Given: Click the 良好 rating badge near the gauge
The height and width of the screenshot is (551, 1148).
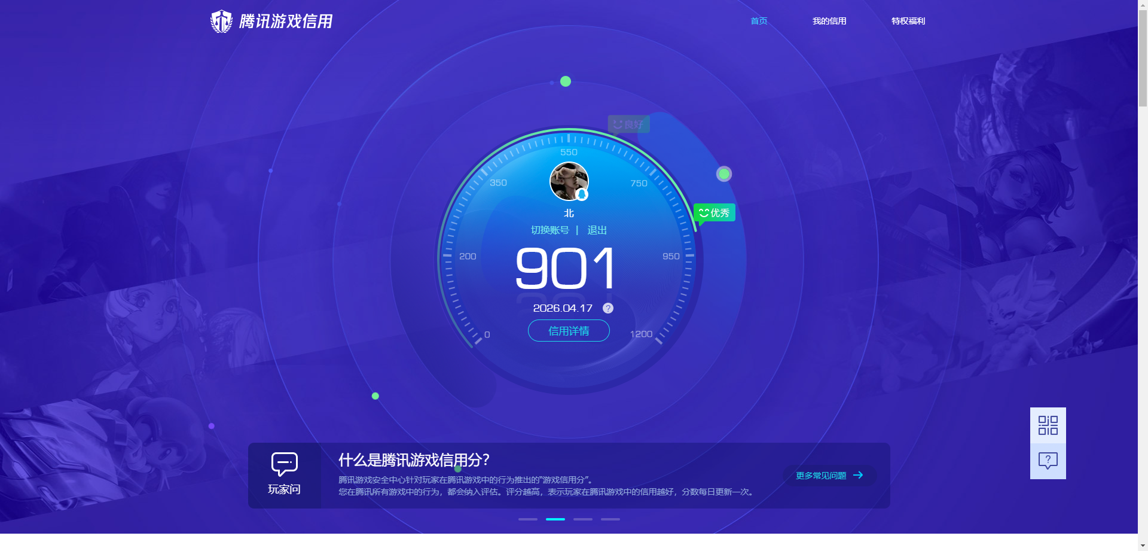Looking at the screenshot, I should pyautogui.click(x=628, y=124).
